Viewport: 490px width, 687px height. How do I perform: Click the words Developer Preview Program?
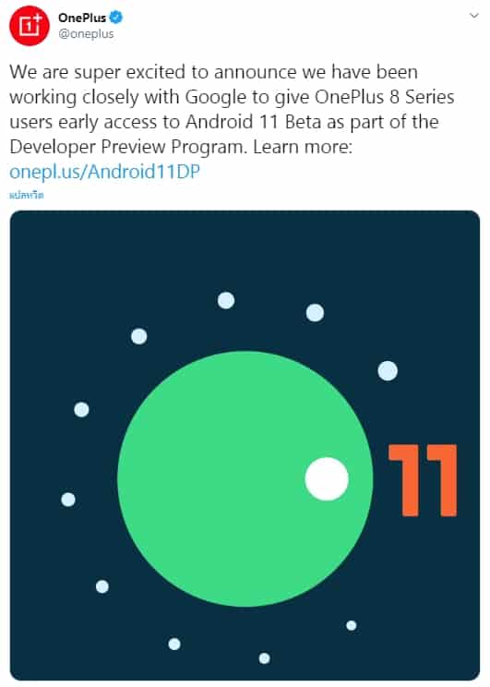pyautogui.click(x=126, y=147)
